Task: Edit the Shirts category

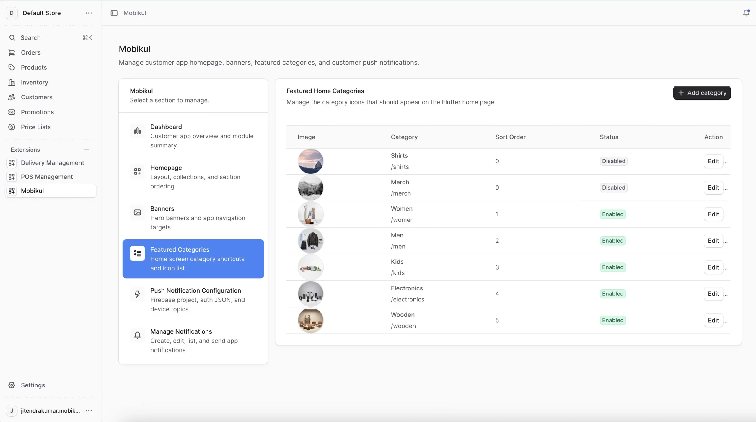Action: point(713,161)
